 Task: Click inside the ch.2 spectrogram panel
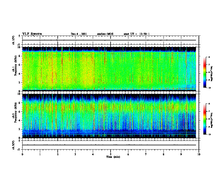click(x=109, y=116)
